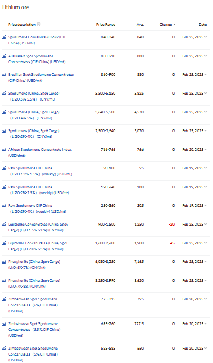Open Raw Spodumene CIF China 2%-2.5% link
213x363 pixels.
point(38,190)
